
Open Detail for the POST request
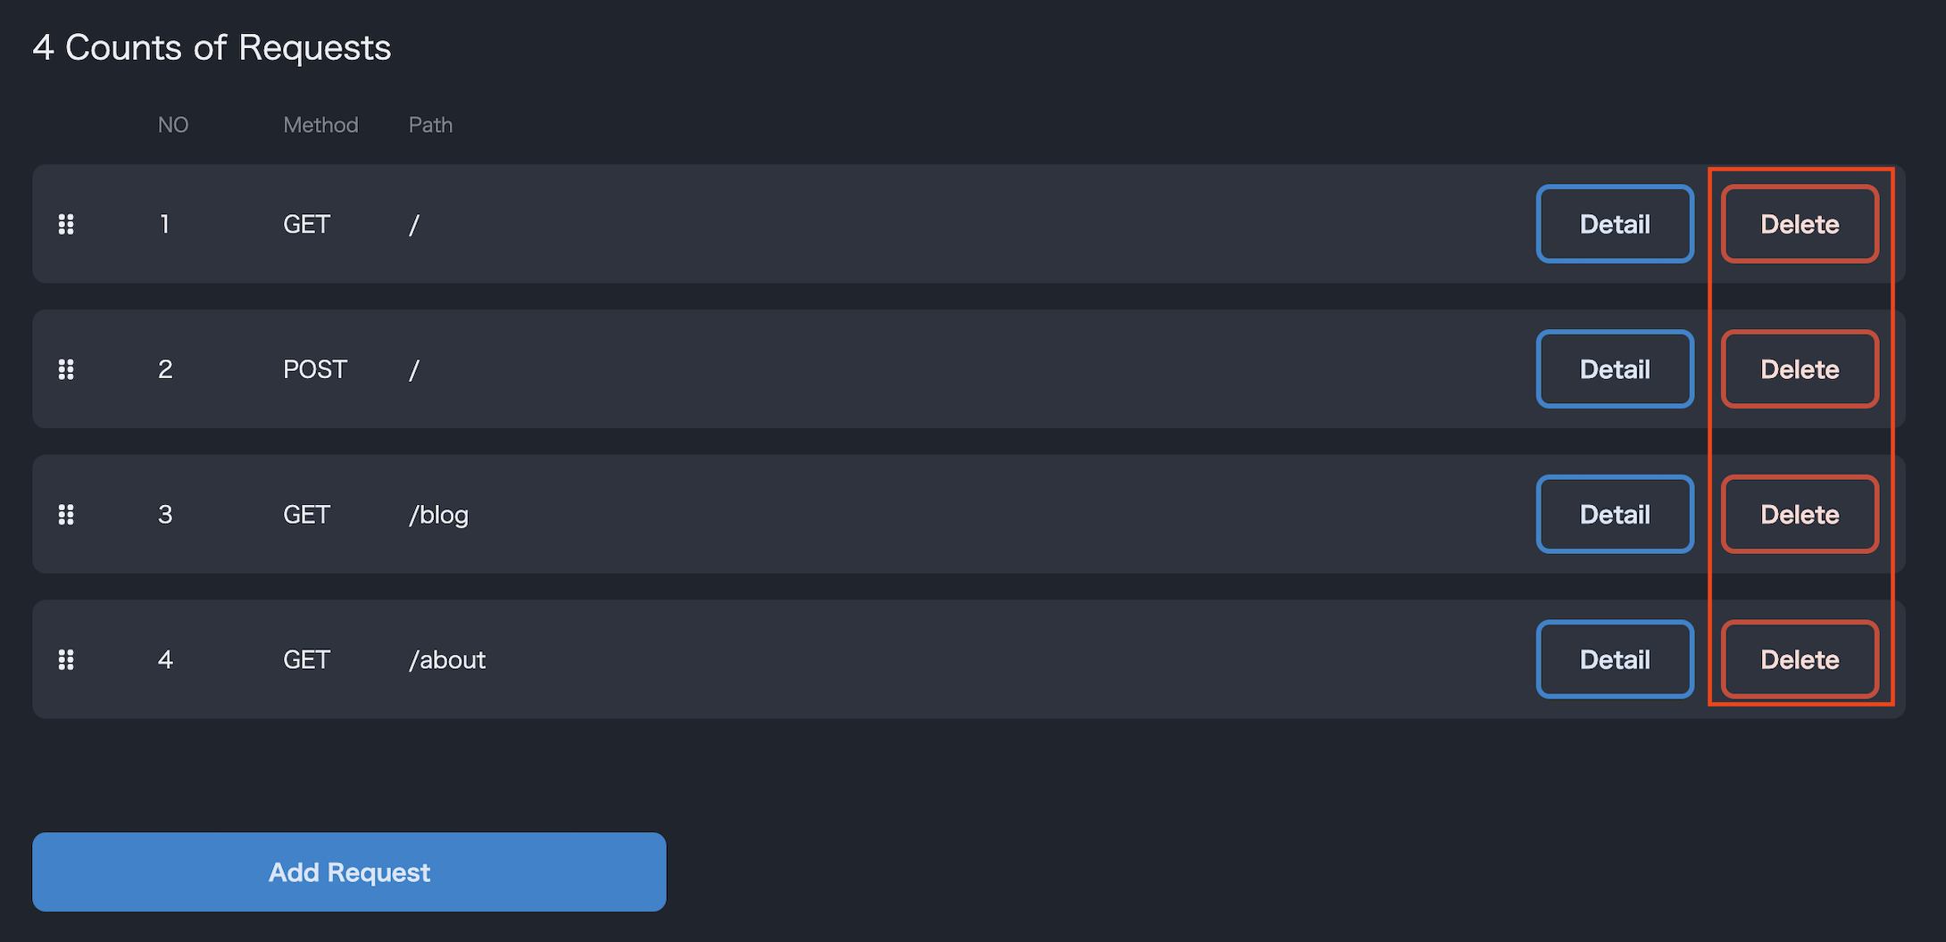[1615, 369]
